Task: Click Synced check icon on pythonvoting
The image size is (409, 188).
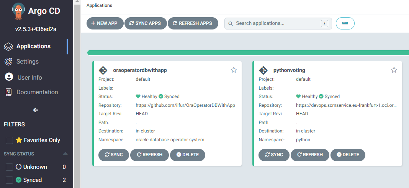Action: pyautogui.click(x=321, y=96)
